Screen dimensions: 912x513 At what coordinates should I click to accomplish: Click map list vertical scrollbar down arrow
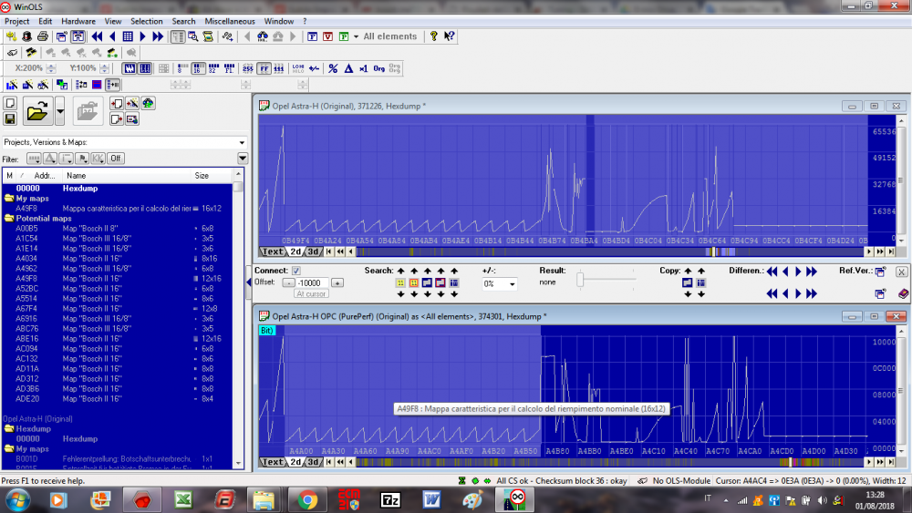[238, 463]
